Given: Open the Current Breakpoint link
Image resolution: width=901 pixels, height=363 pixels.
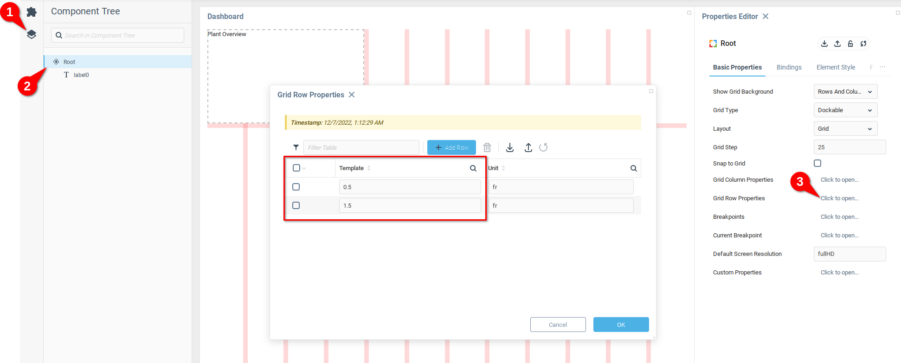Looking at the screenshot, I should (x=839, y=236).
